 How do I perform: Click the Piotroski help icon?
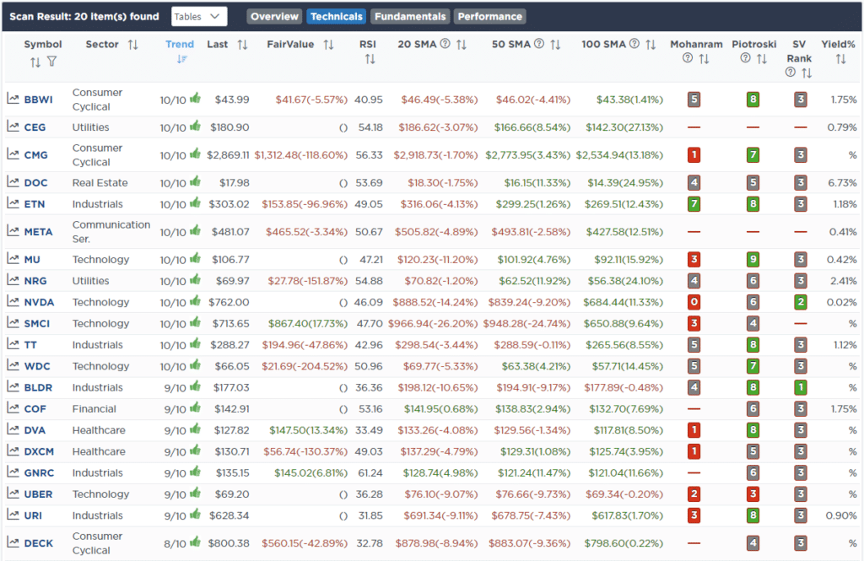(x=745, y=58)
